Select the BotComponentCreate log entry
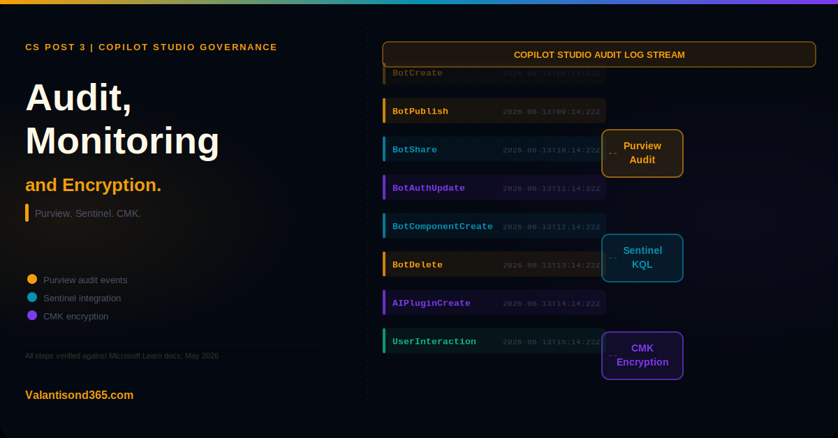This screenshot has height=438, width=838. tap(494, 226)
